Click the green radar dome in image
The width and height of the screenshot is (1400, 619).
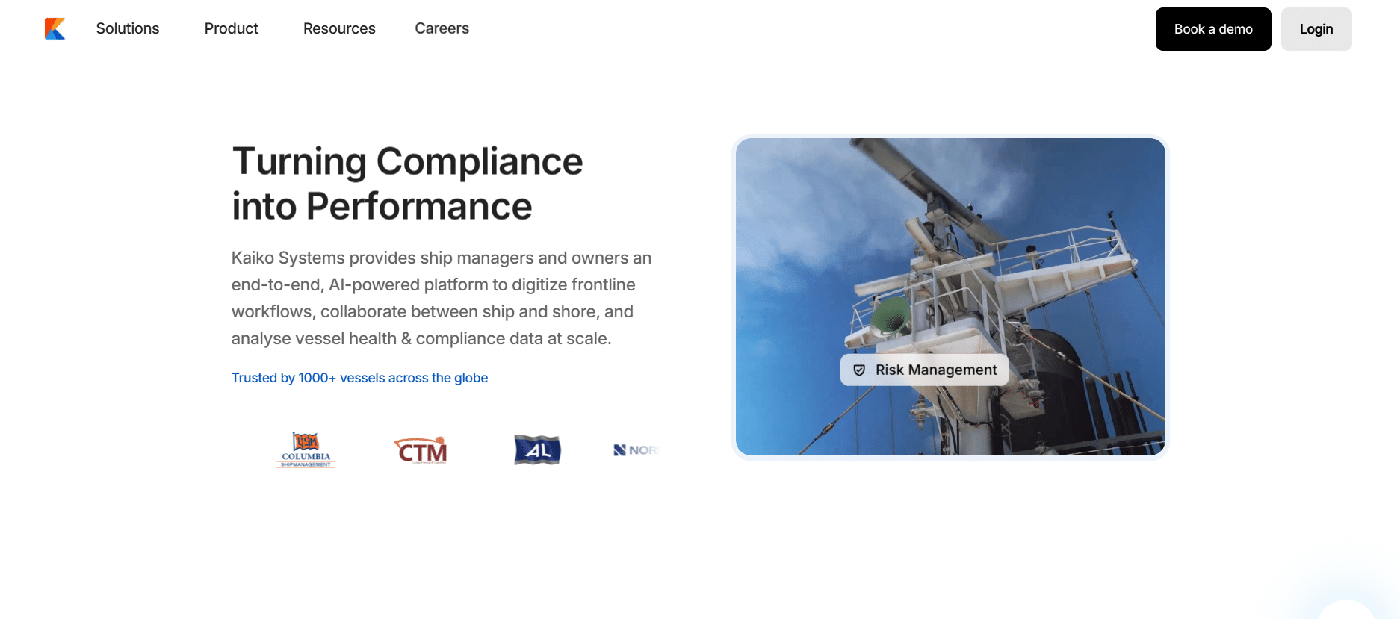point(891,317)
